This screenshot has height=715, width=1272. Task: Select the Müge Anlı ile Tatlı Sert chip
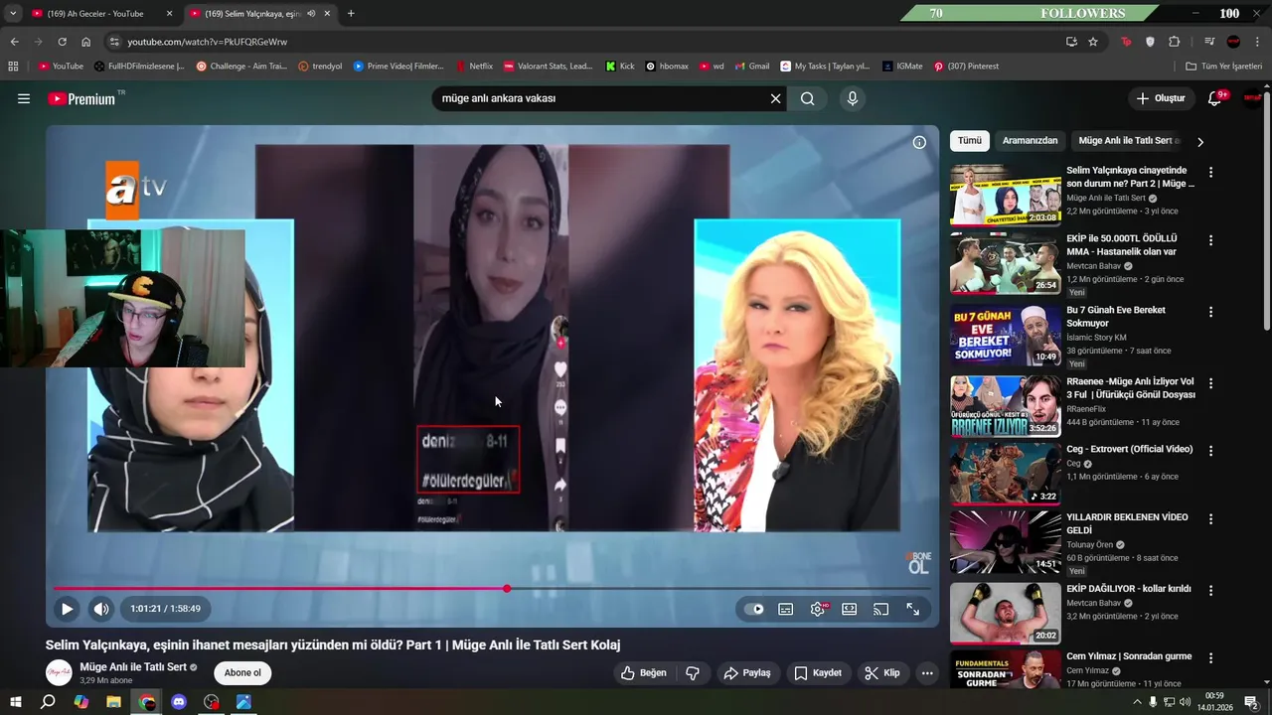click(1129, 141)
